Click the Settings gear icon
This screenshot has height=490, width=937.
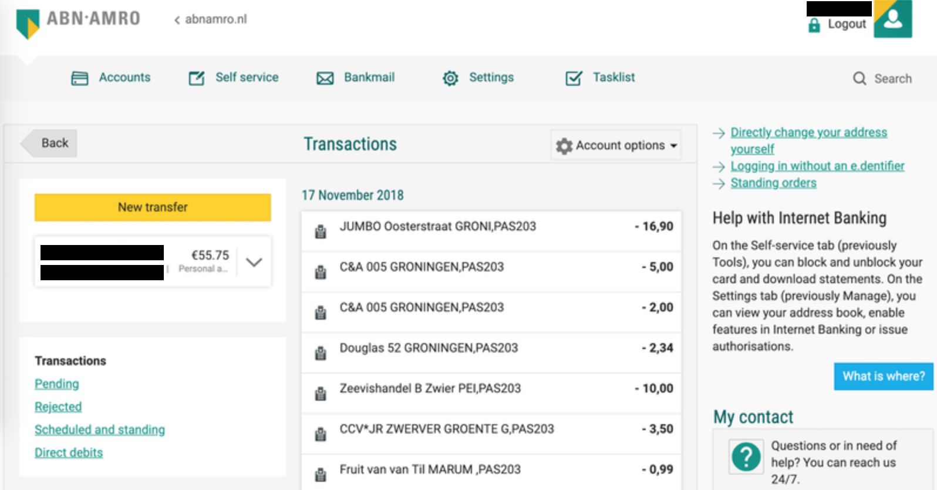point(450,78)
